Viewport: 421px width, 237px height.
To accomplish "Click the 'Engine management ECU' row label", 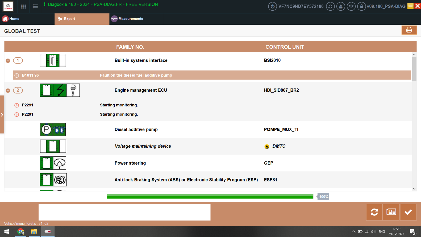I will tap(141, 90).
